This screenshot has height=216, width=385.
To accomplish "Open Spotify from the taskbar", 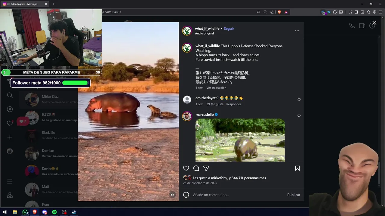I will tap(54, 212).
